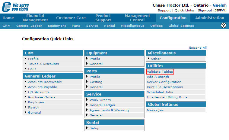Expand the Taxes & Discounts arrow
Viewport: 229px width, 140px height.
pyautogui.click(x=25, y=63)
